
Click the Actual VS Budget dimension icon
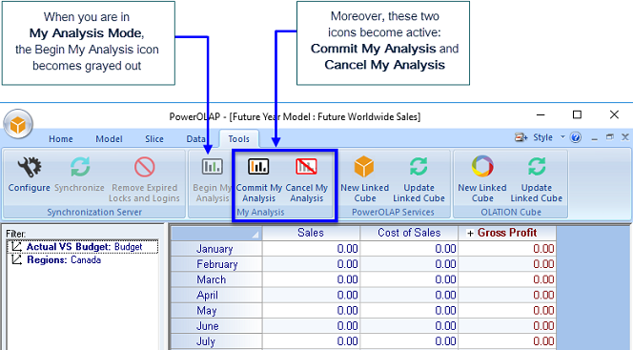point(16,247)
